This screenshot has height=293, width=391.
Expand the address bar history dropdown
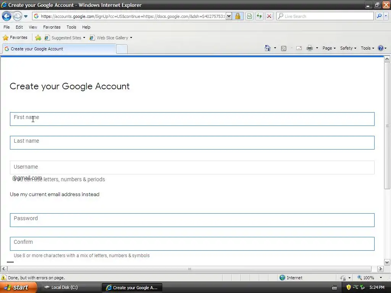coord(229,16)
